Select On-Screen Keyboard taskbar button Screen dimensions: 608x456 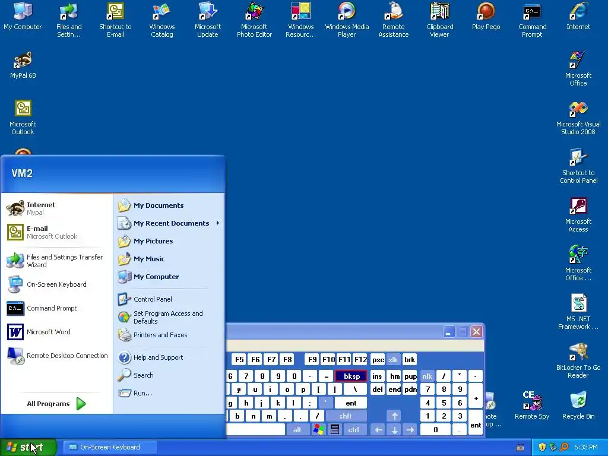(x=110, y=447)
